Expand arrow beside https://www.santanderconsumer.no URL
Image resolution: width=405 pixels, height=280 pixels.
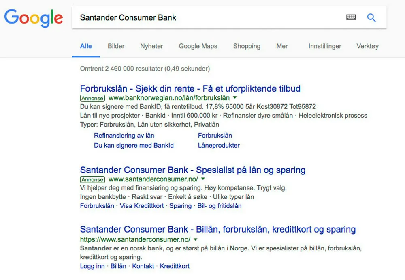coord(196,239)
